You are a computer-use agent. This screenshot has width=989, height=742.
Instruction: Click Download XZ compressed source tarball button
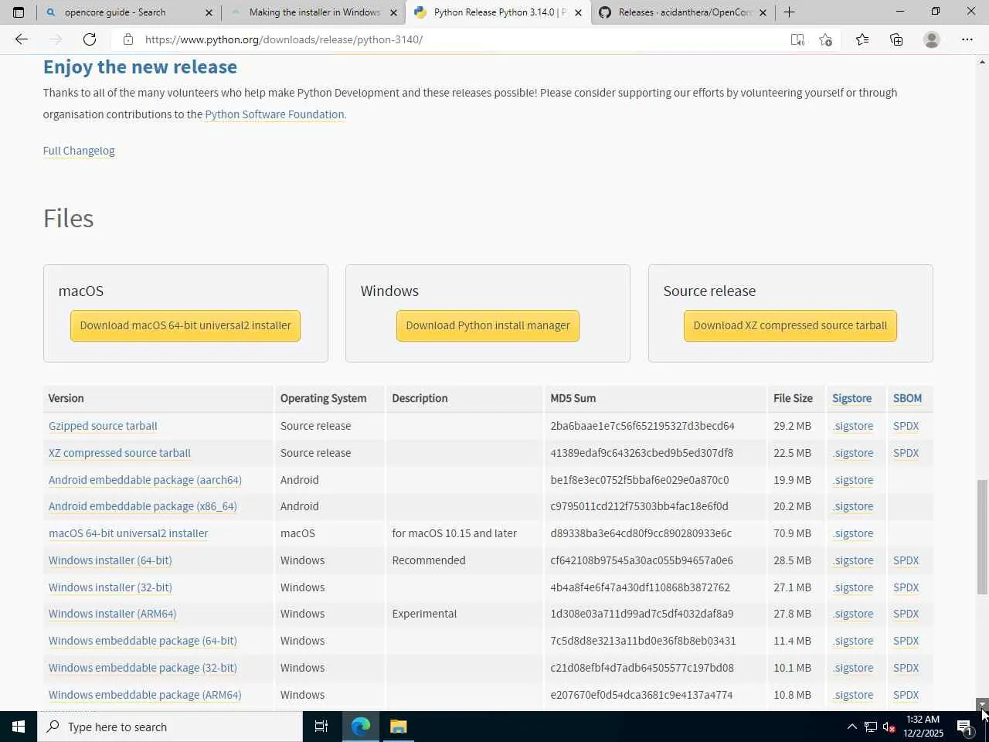coord(790,325)
